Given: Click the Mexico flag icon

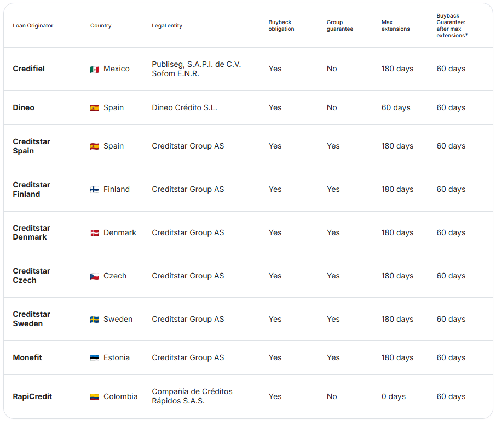Looking at the screenshot, I should pos(95,70).
